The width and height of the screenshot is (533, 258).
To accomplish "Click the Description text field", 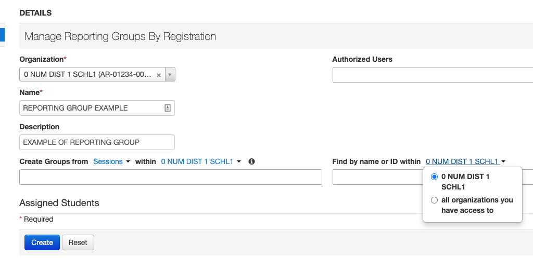I will (x=97, y=142).
